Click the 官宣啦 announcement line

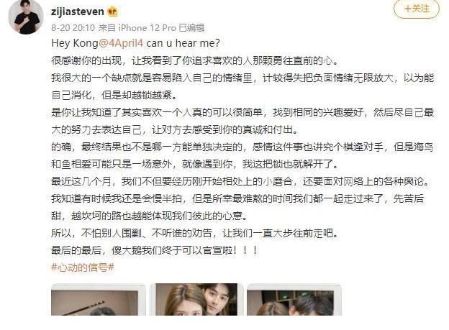tap(155, 250)
